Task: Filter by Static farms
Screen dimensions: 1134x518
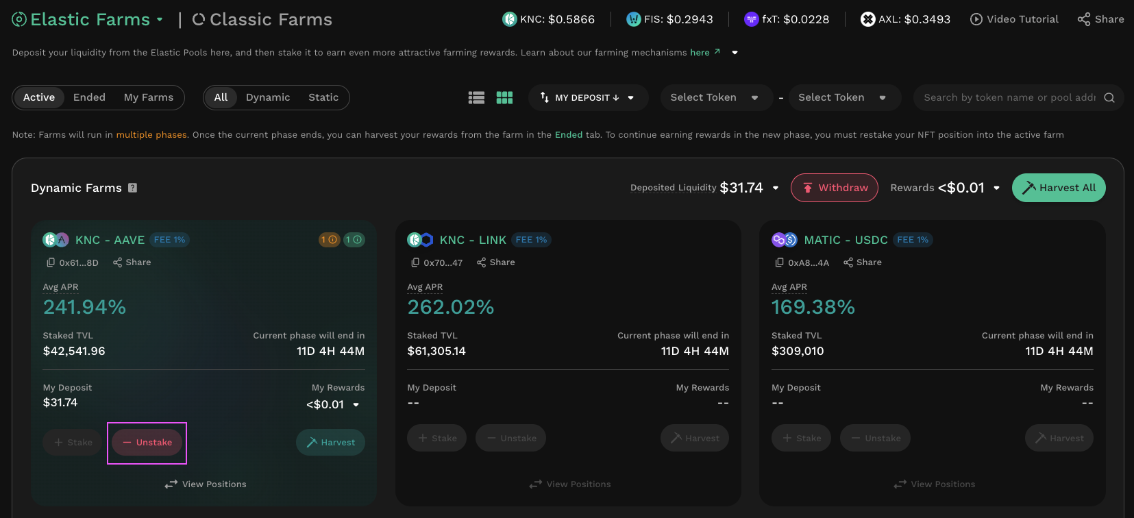Action: coord(323,97)
